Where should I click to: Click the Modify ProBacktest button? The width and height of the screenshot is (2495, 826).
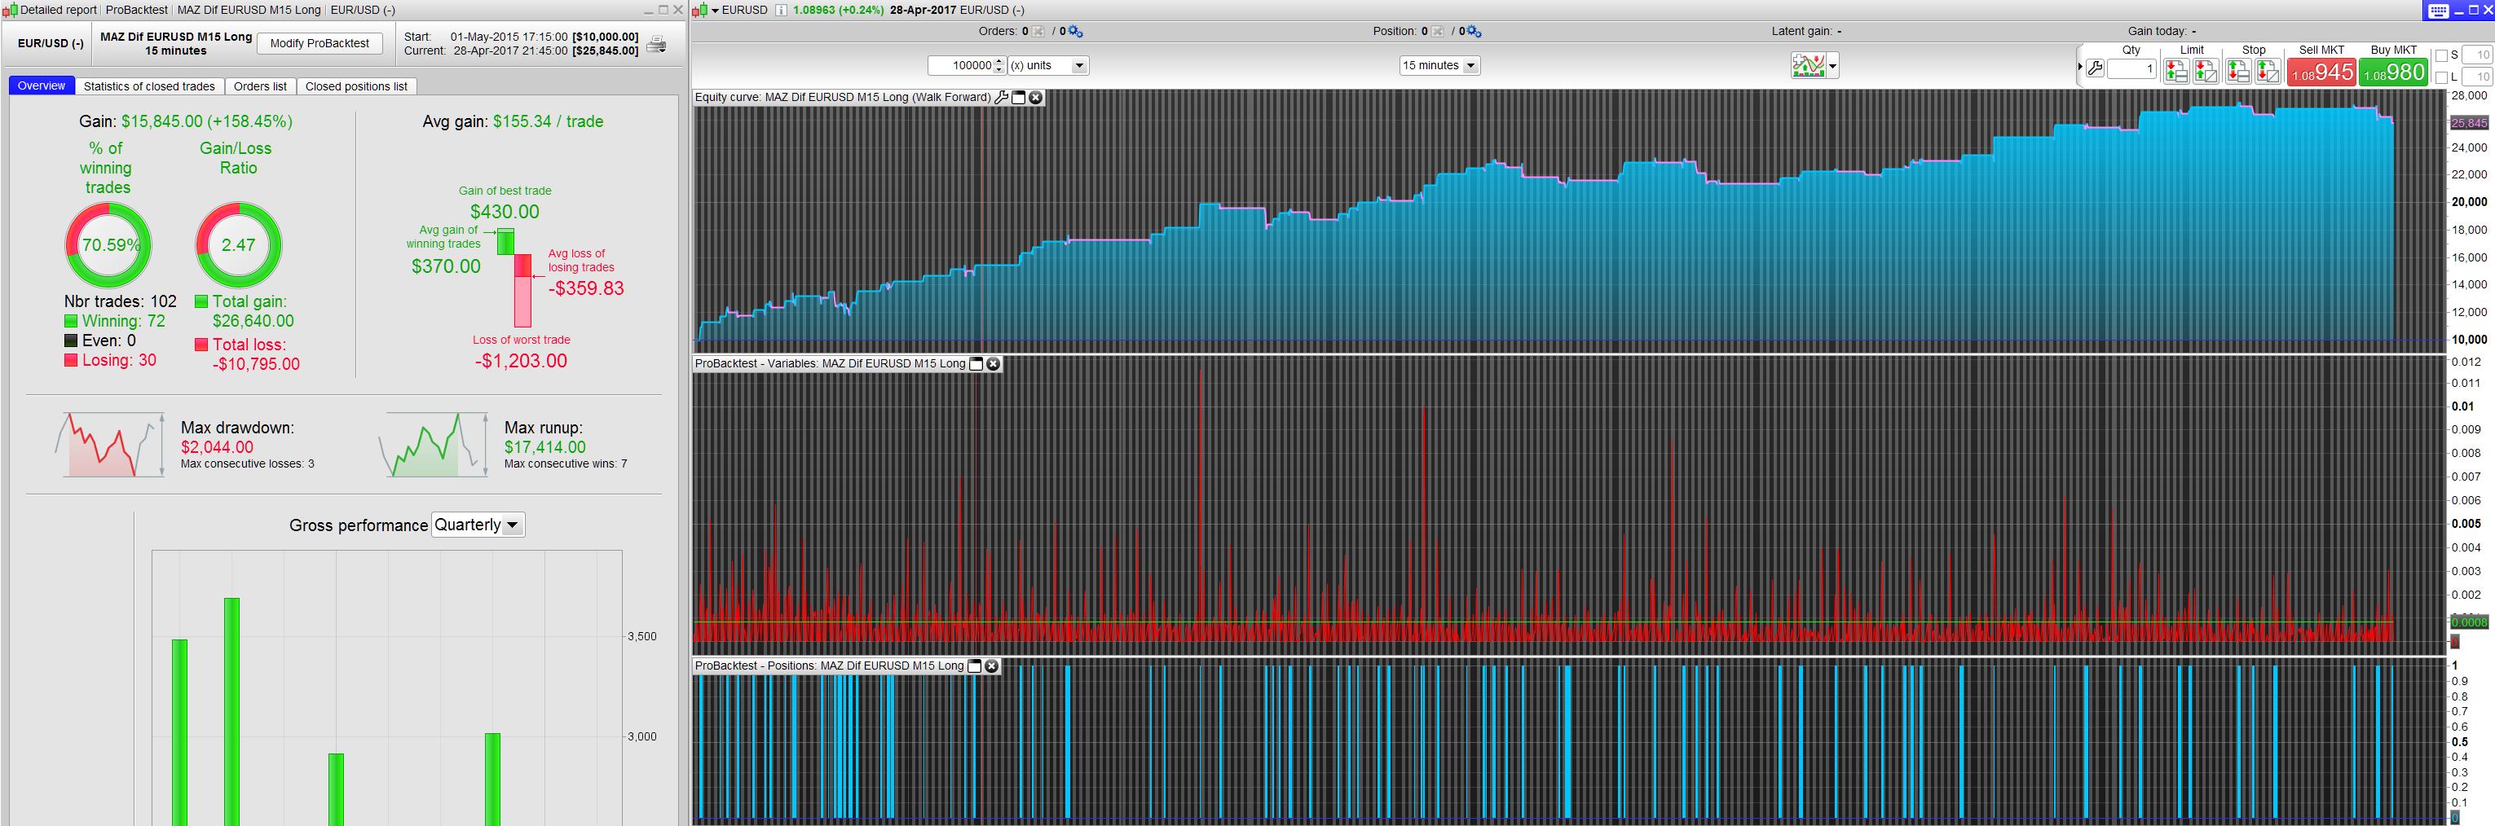320,43
